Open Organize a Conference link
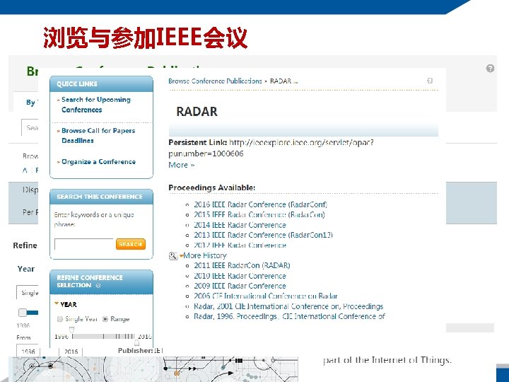Image resolution: width=509 pixels, height=382 pixels. 98,162
